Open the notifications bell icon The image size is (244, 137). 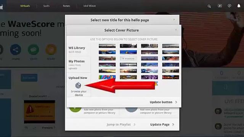tap(239, 6)
